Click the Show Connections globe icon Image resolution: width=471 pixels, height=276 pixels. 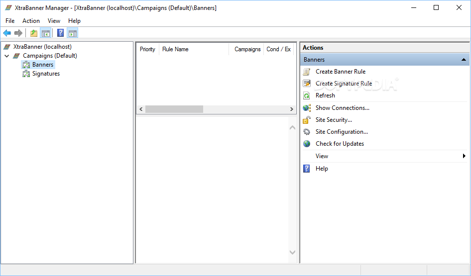pyautogui.click(x=307, y=108)
